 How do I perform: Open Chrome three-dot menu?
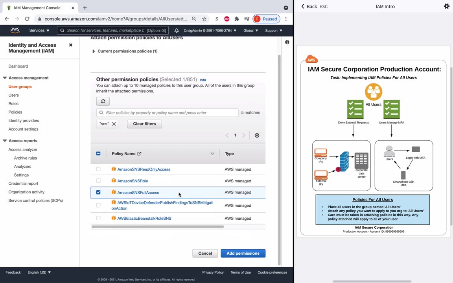(286, 19)
